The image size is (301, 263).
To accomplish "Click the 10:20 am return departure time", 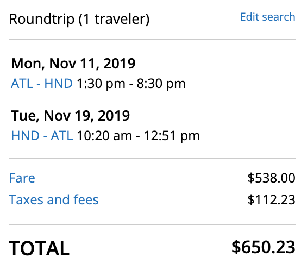I will 104,136.
